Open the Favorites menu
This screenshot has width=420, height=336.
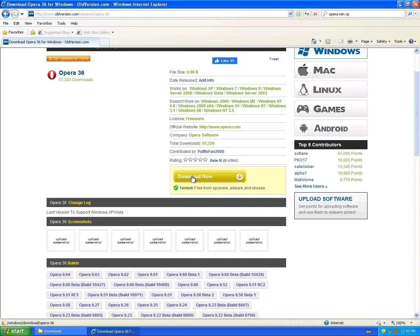pos(44,23)
